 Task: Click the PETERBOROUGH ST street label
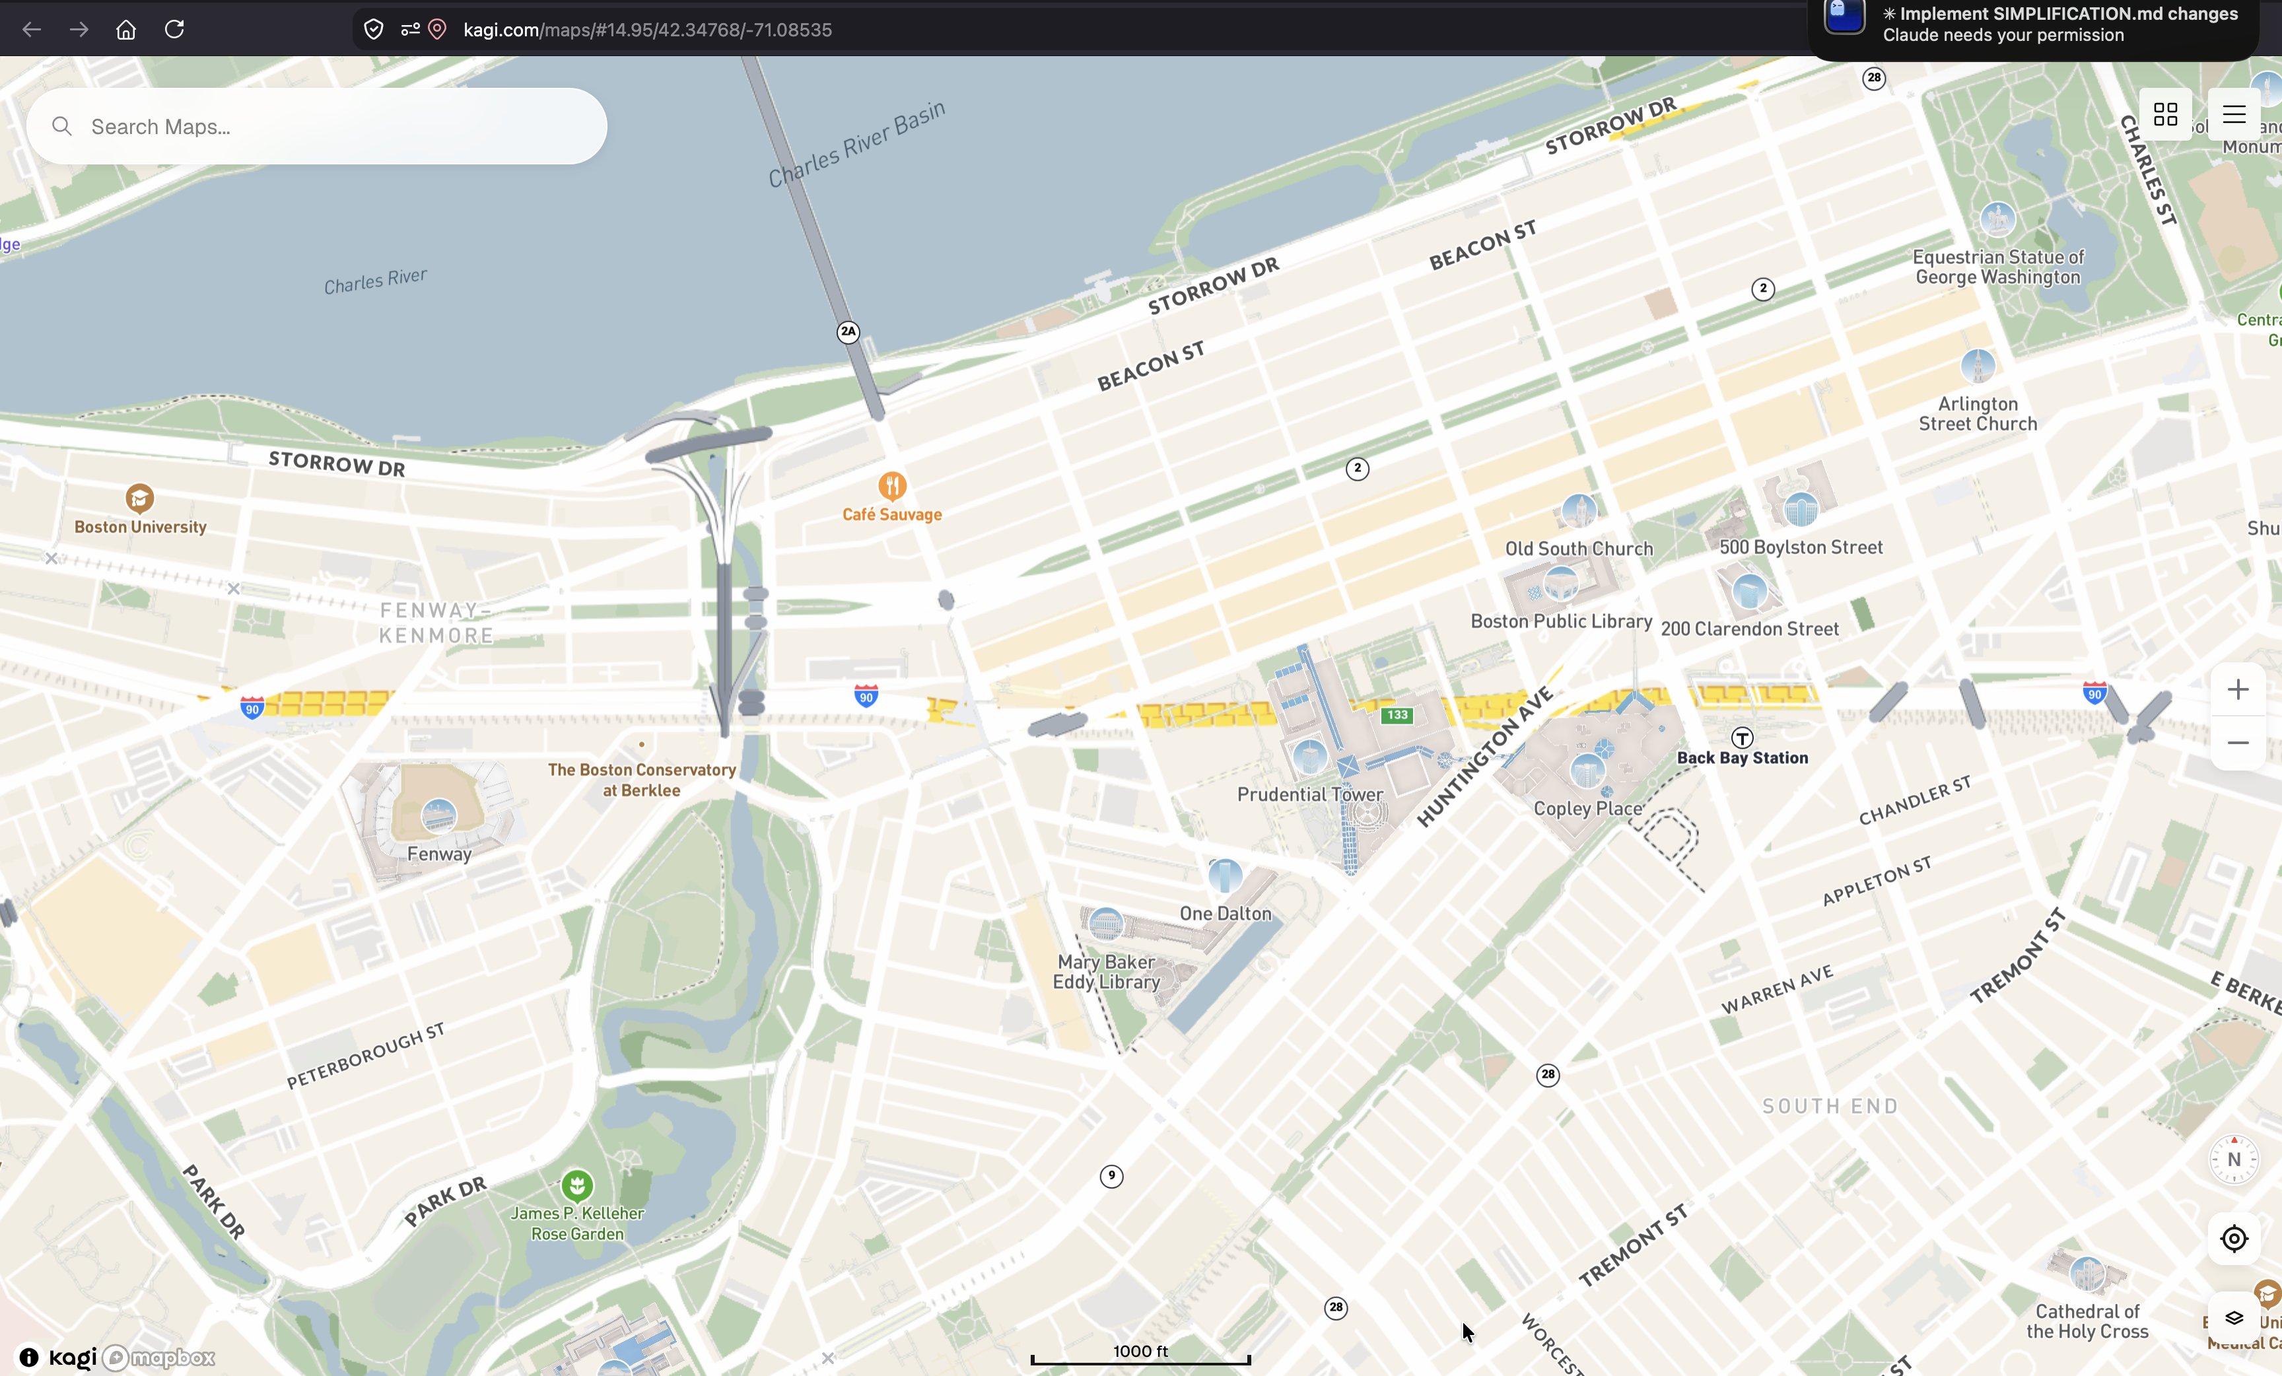(365, 1056)
